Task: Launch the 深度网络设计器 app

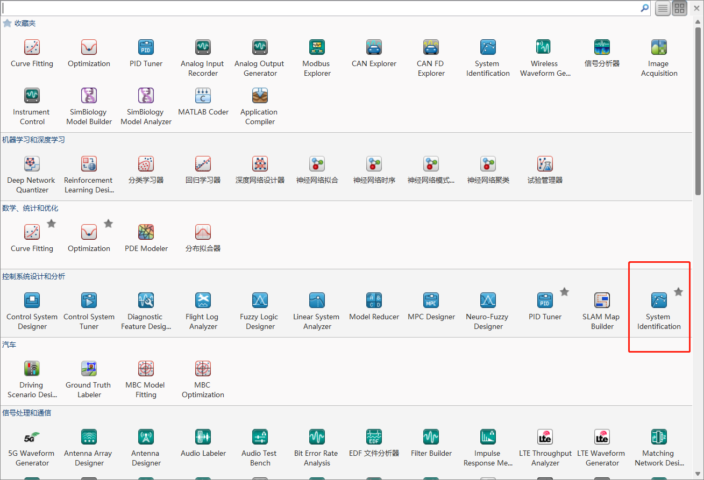Action: (260, 170)
